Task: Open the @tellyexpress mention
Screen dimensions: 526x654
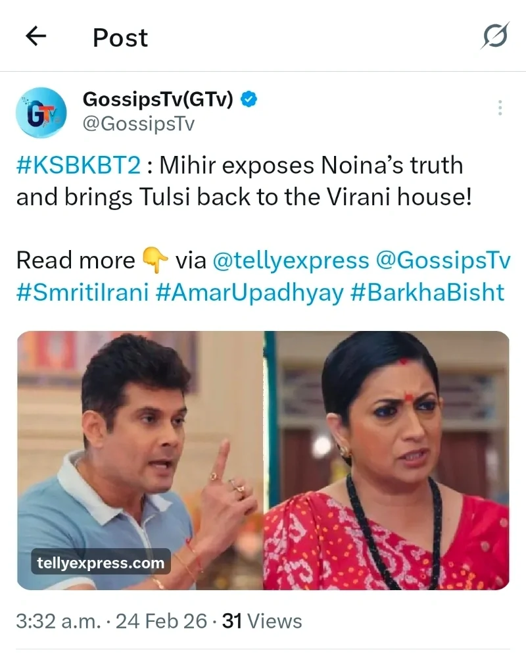Action: pos(291,261)
